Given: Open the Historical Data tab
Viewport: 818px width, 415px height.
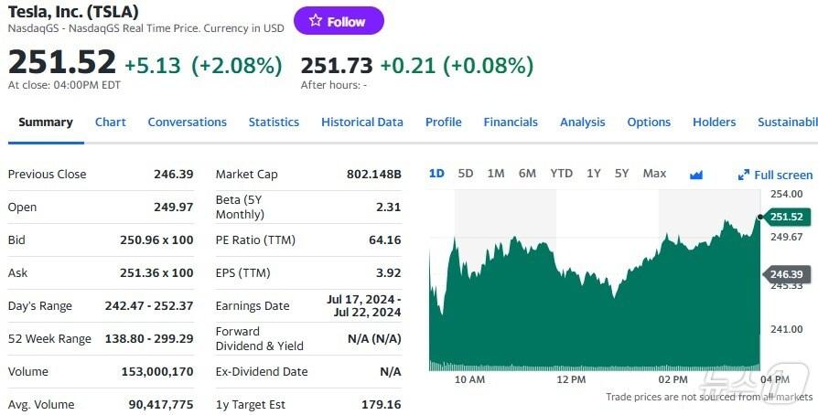Looking at the screenshot, I should point(361,122).
